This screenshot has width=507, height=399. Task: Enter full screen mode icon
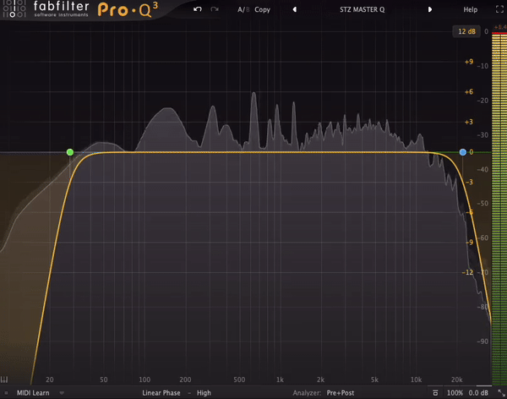point(499,9)
